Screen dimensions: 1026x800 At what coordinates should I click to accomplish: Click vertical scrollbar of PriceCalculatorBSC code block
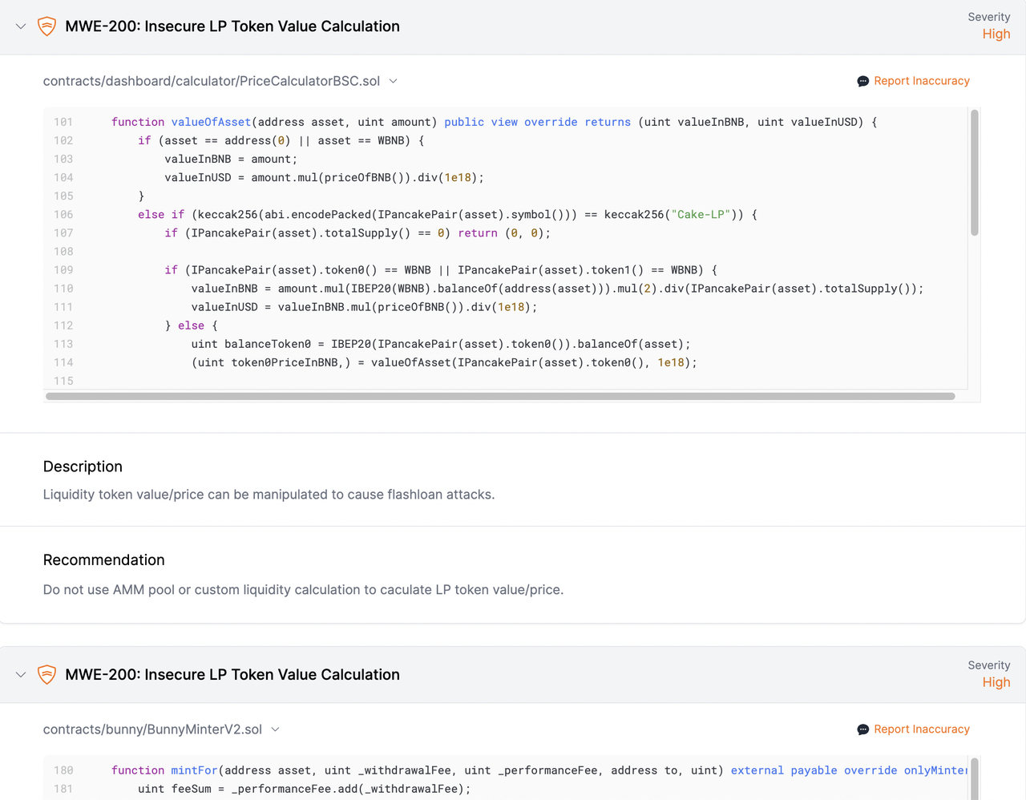975,172
